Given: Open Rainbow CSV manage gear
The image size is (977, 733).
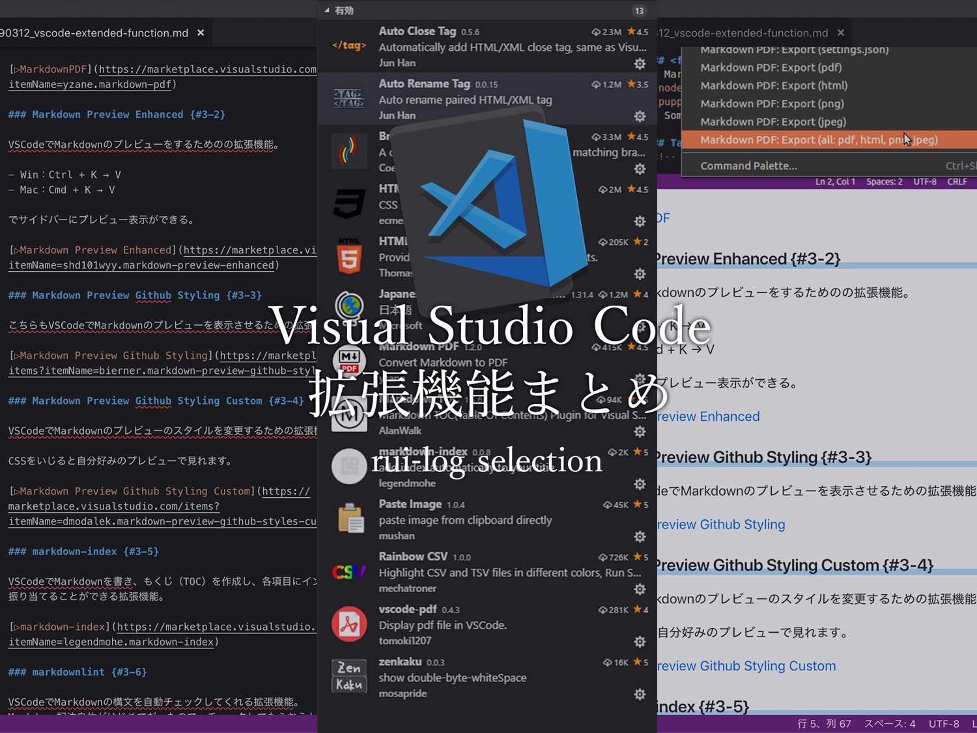Looking at the screenshot, I should pyautogui.click(x=640, y=589).
